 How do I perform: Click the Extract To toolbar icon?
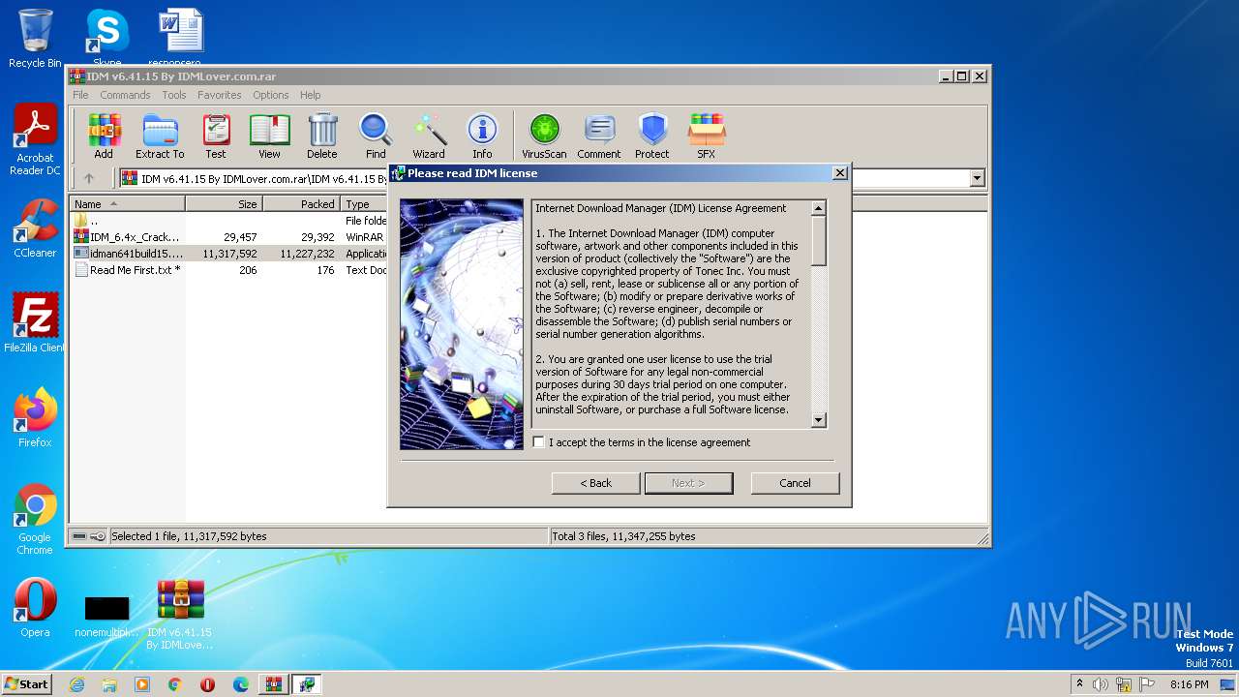160,136
